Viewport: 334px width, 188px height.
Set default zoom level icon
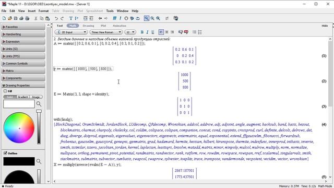[158, 18]
